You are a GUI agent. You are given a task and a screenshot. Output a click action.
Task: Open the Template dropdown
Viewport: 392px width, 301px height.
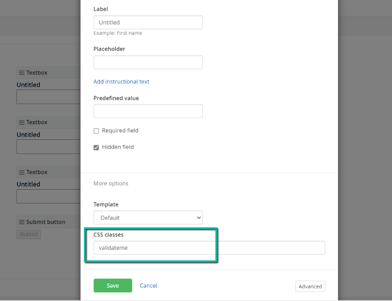(x=148, y=218)
